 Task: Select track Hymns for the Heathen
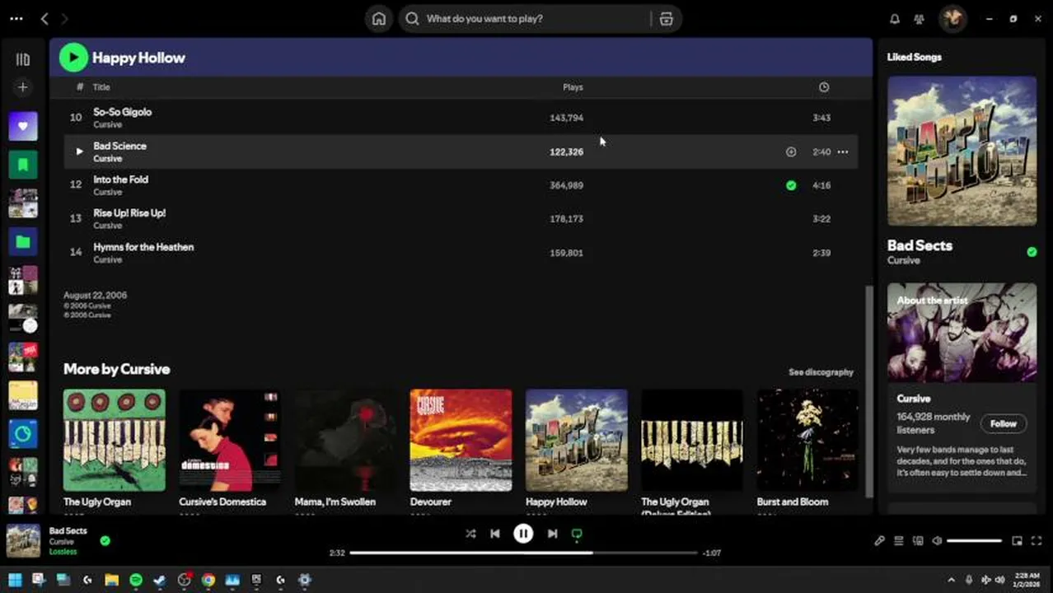point(461,253)
